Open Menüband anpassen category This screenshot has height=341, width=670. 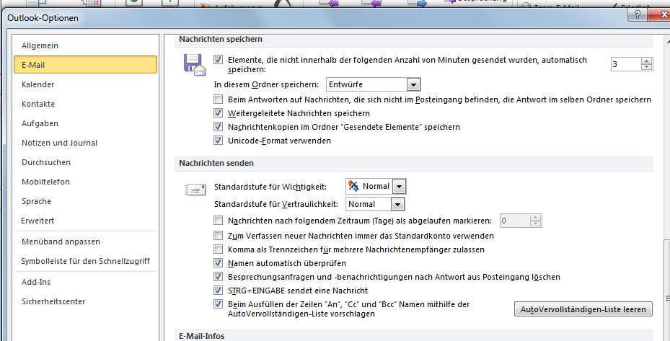coord(85,242)
